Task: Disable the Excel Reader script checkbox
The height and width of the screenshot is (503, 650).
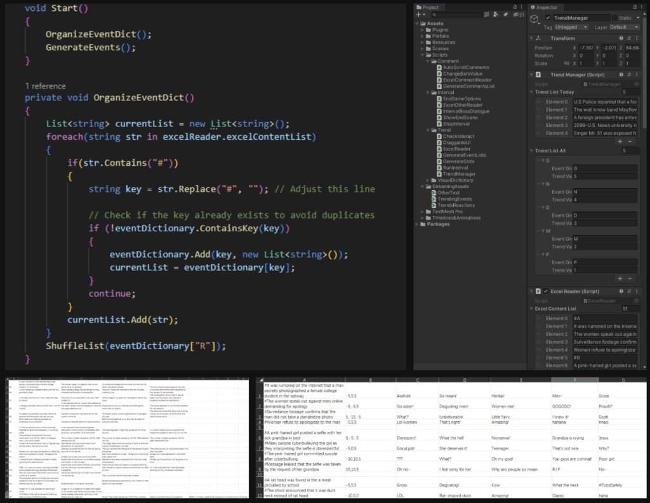Action: [546, 291]
